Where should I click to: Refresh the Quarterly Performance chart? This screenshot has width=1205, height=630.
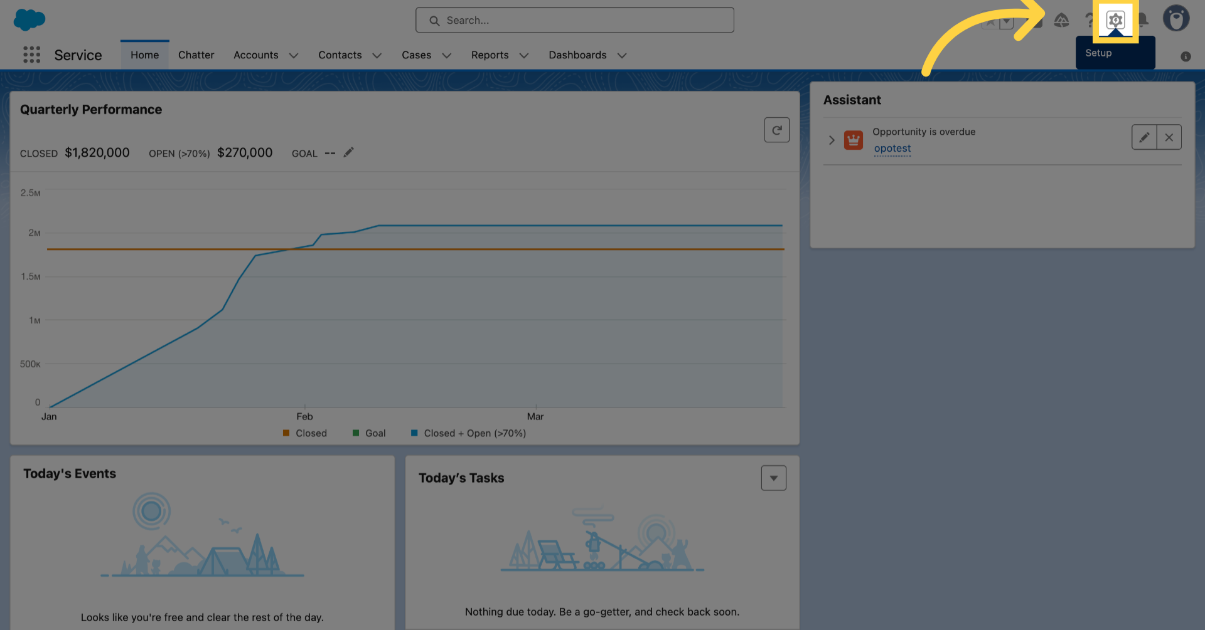click(x=777, y=130)
